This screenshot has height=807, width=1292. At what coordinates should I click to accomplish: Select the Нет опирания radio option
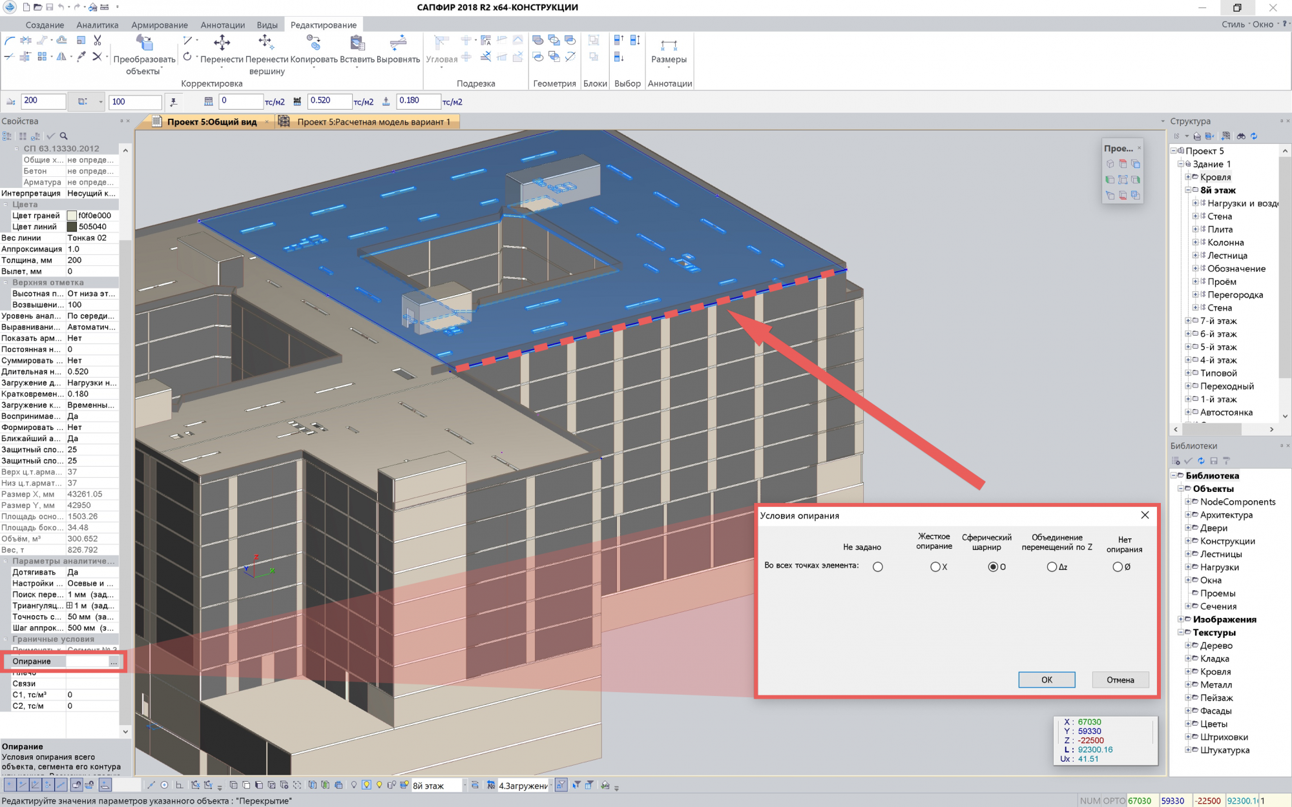[x=1117, y=567]
